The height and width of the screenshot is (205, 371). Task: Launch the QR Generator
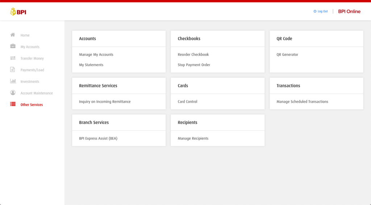[287, 55]
